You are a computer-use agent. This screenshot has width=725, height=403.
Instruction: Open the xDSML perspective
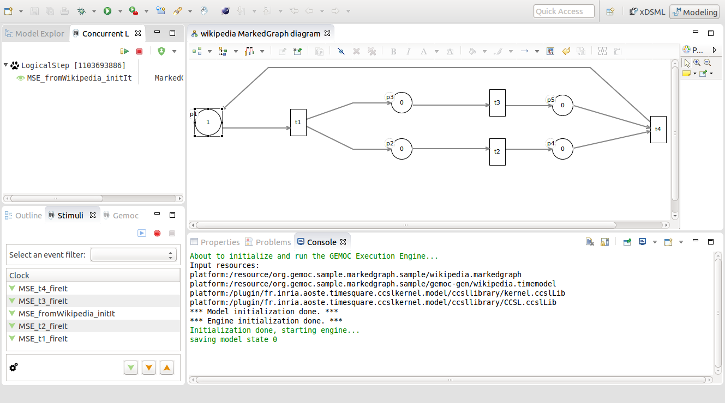648,11
